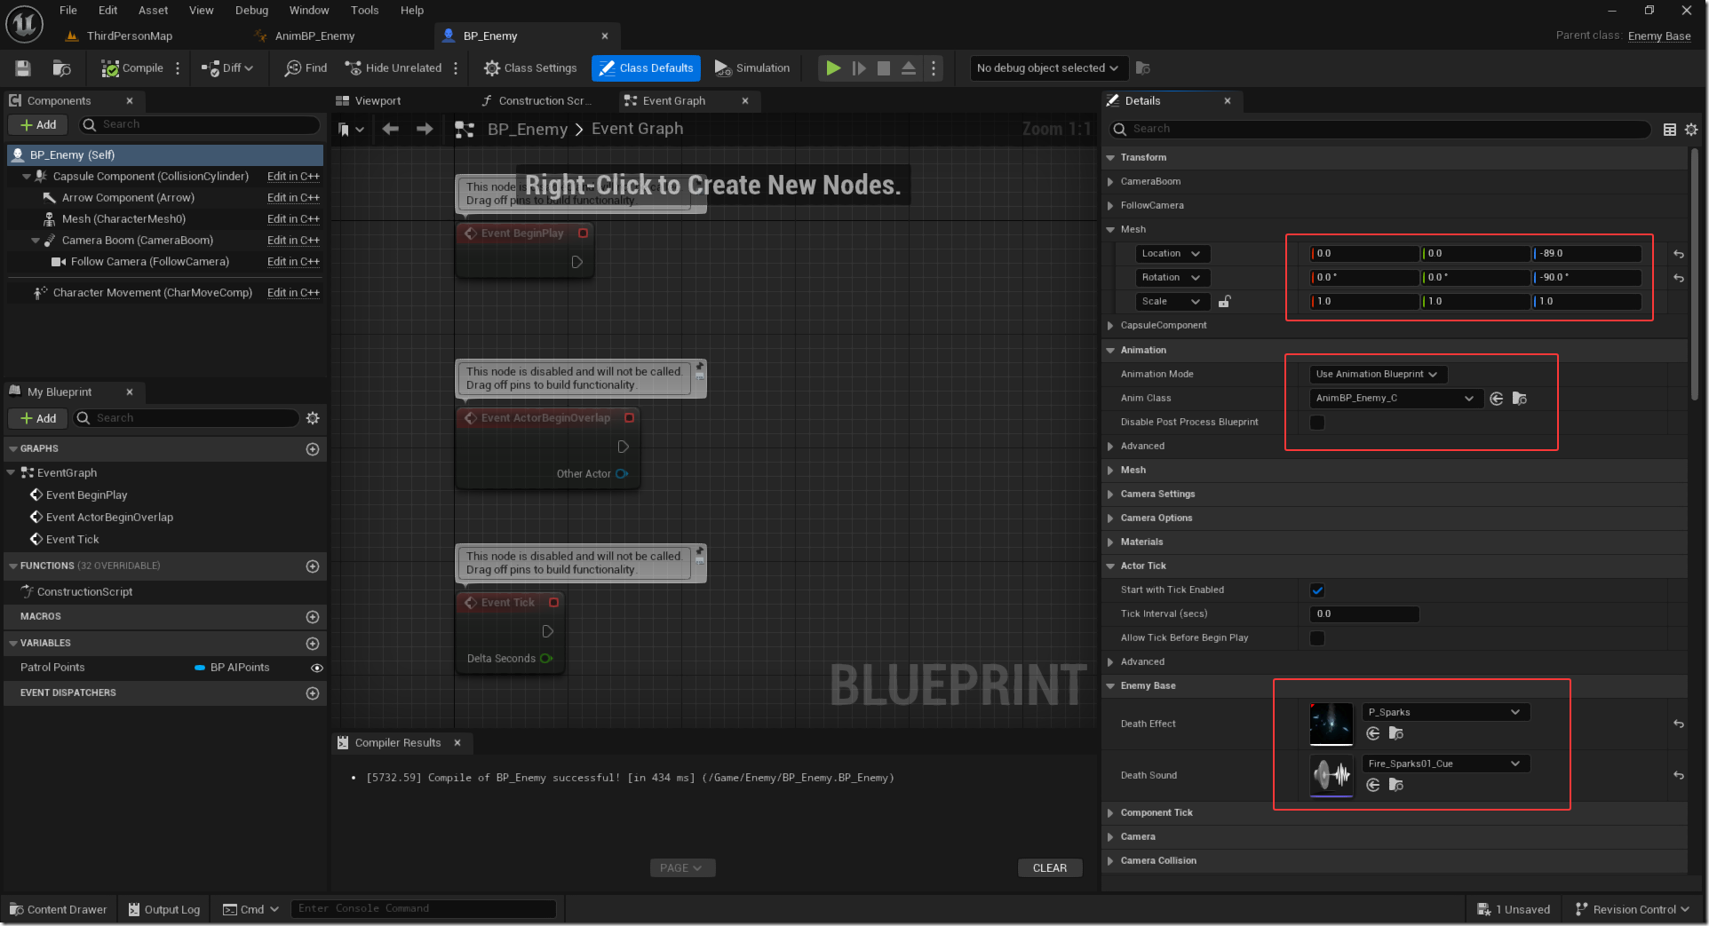Navigate back in graph history
The width and height of the screenshot is (1709, 926).
(x=391, y=130)
